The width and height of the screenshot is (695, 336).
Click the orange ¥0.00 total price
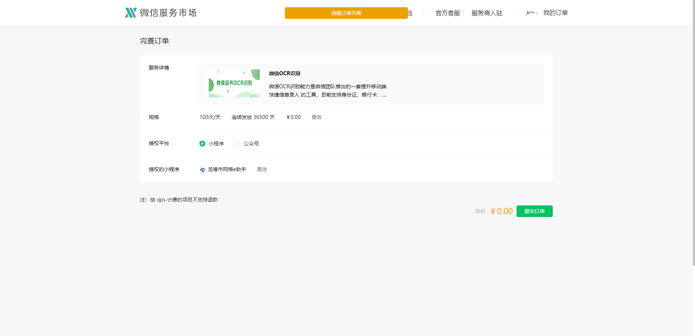click(502, 211)
